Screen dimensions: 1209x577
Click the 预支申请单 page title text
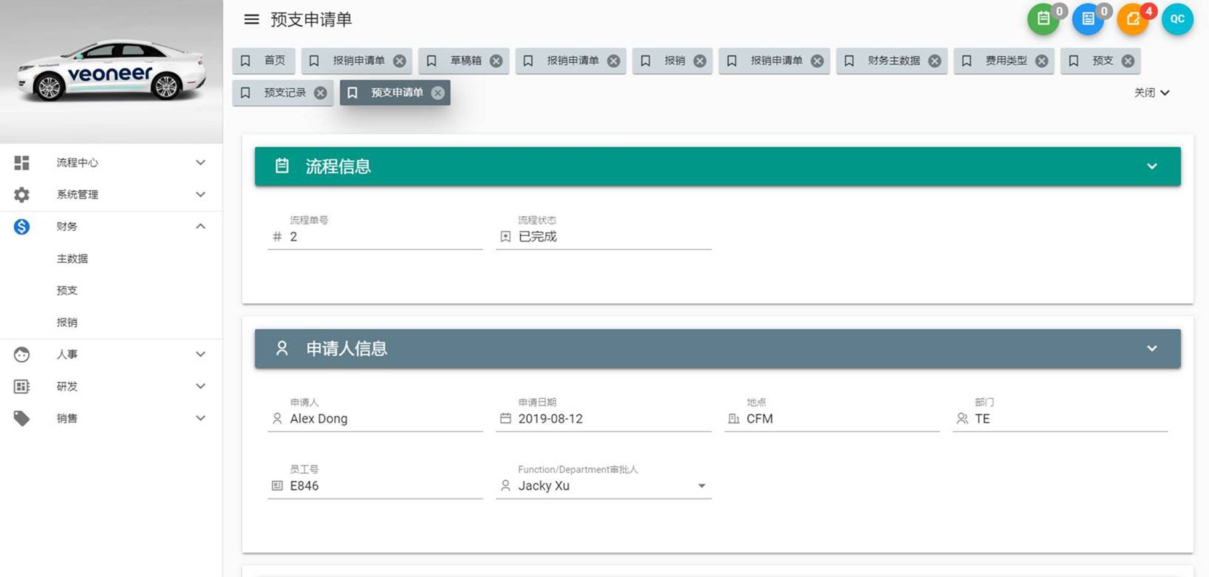click(x=311, y=20)
